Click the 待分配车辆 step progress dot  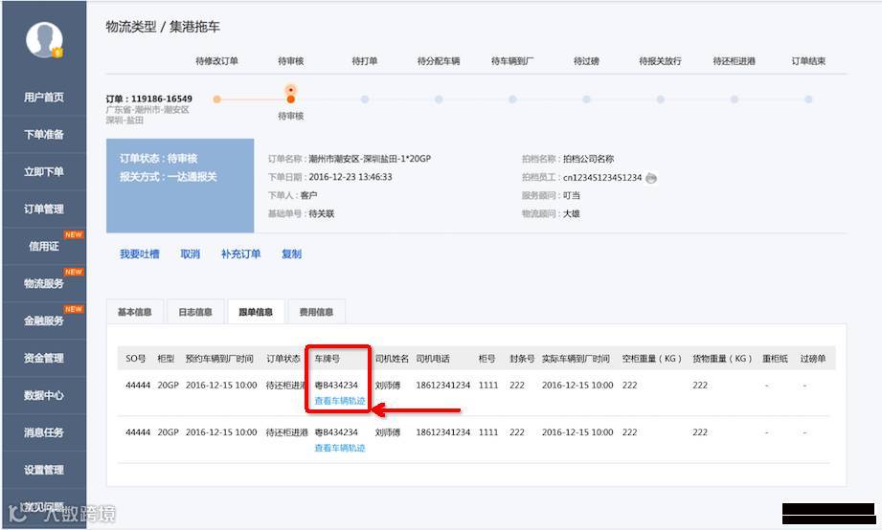pos(439,99)
